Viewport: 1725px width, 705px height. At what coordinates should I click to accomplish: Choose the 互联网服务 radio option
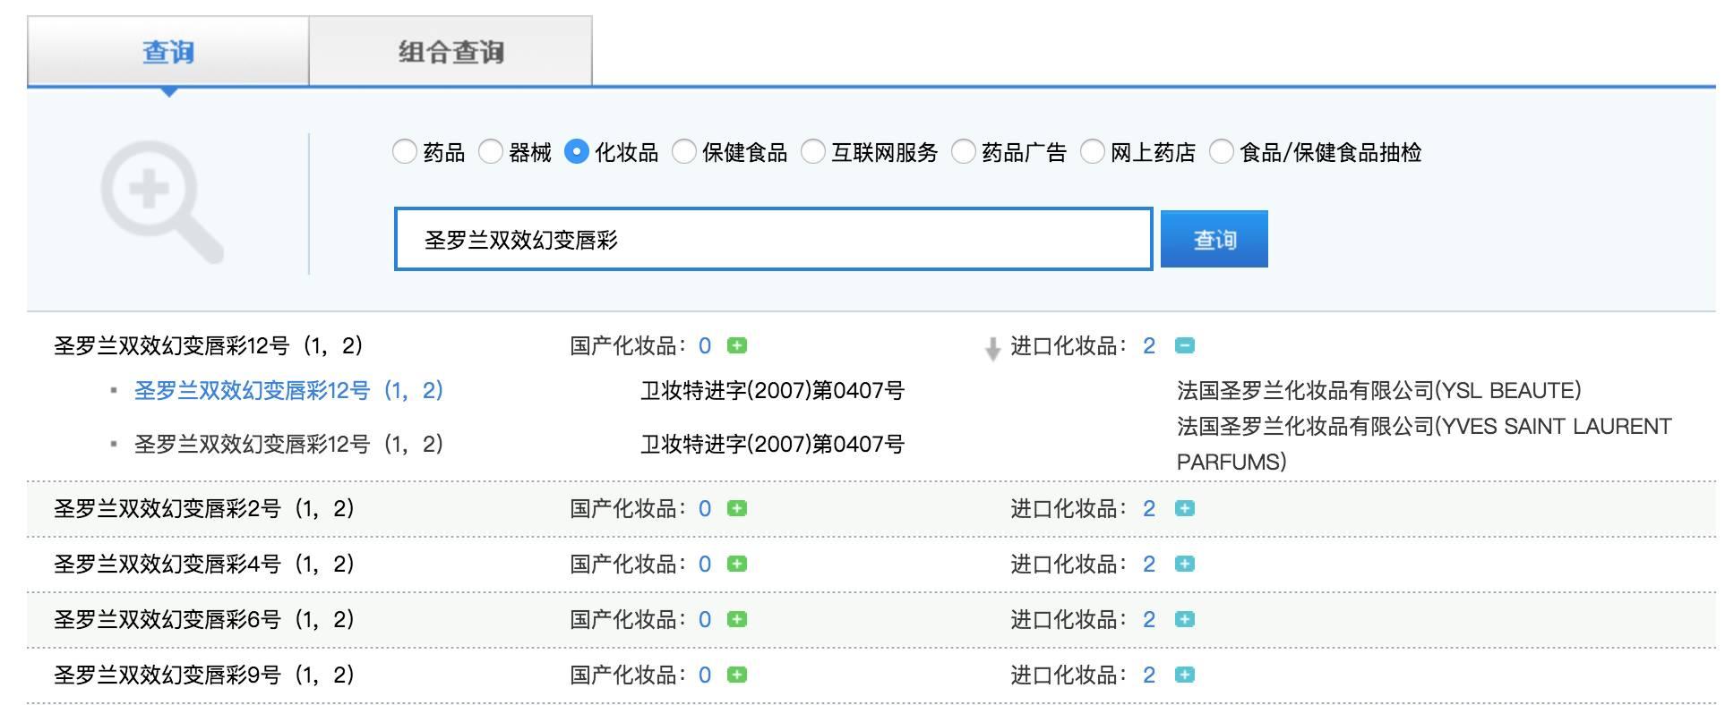click(813, 152)
